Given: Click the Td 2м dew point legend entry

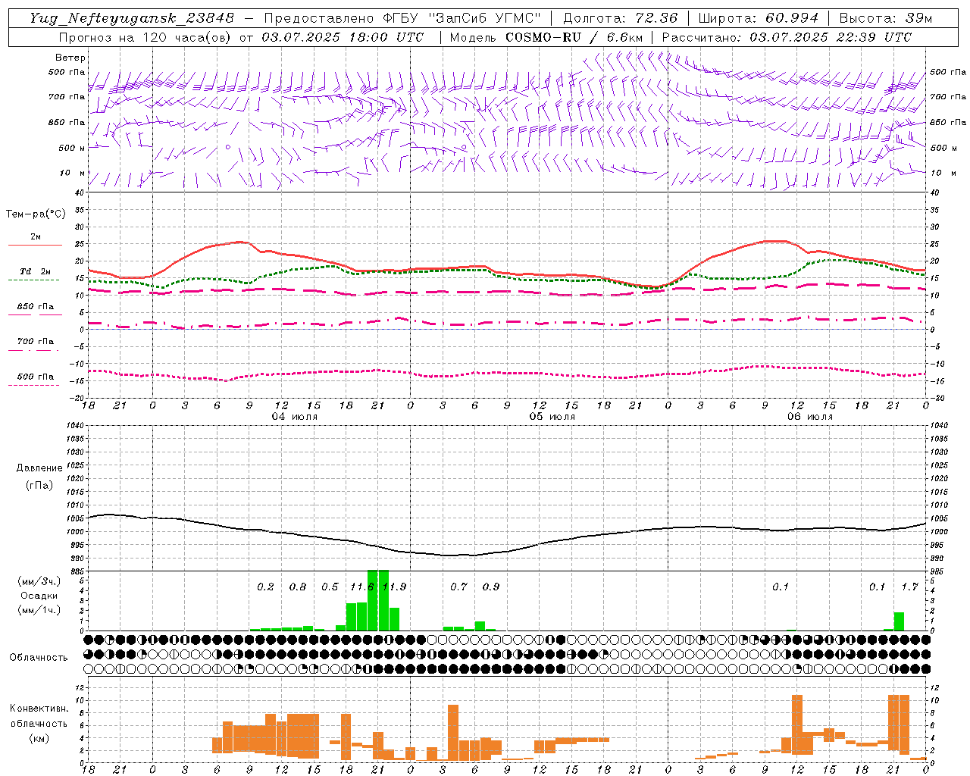Looking at the screenshot, I should (x=35, y=274).
